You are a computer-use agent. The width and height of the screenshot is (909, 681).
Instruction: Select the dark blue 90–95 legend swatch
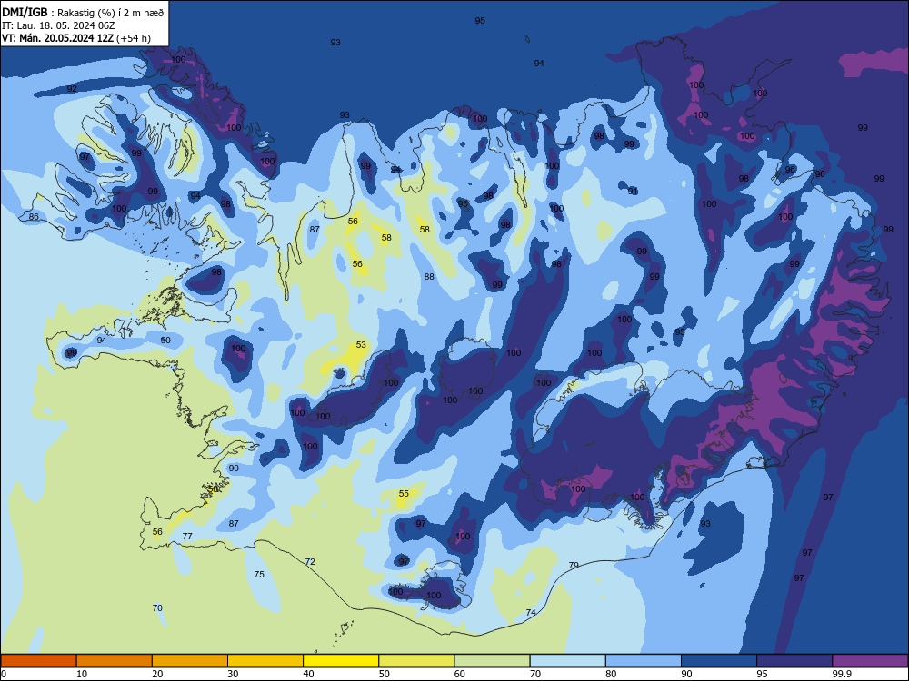(719, 661)
